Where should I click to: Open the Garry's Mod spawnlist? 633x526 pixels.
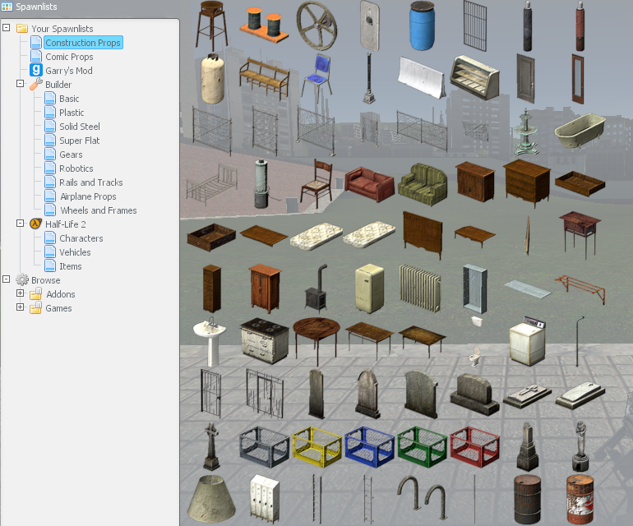[x=68, y=71]
